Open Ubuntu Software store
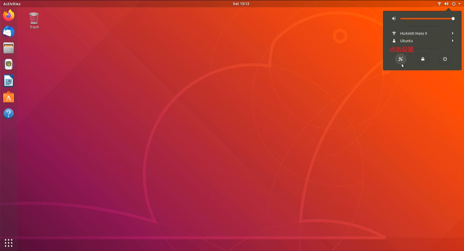Screen dimensions: 464x251 (x=9, y=97)
